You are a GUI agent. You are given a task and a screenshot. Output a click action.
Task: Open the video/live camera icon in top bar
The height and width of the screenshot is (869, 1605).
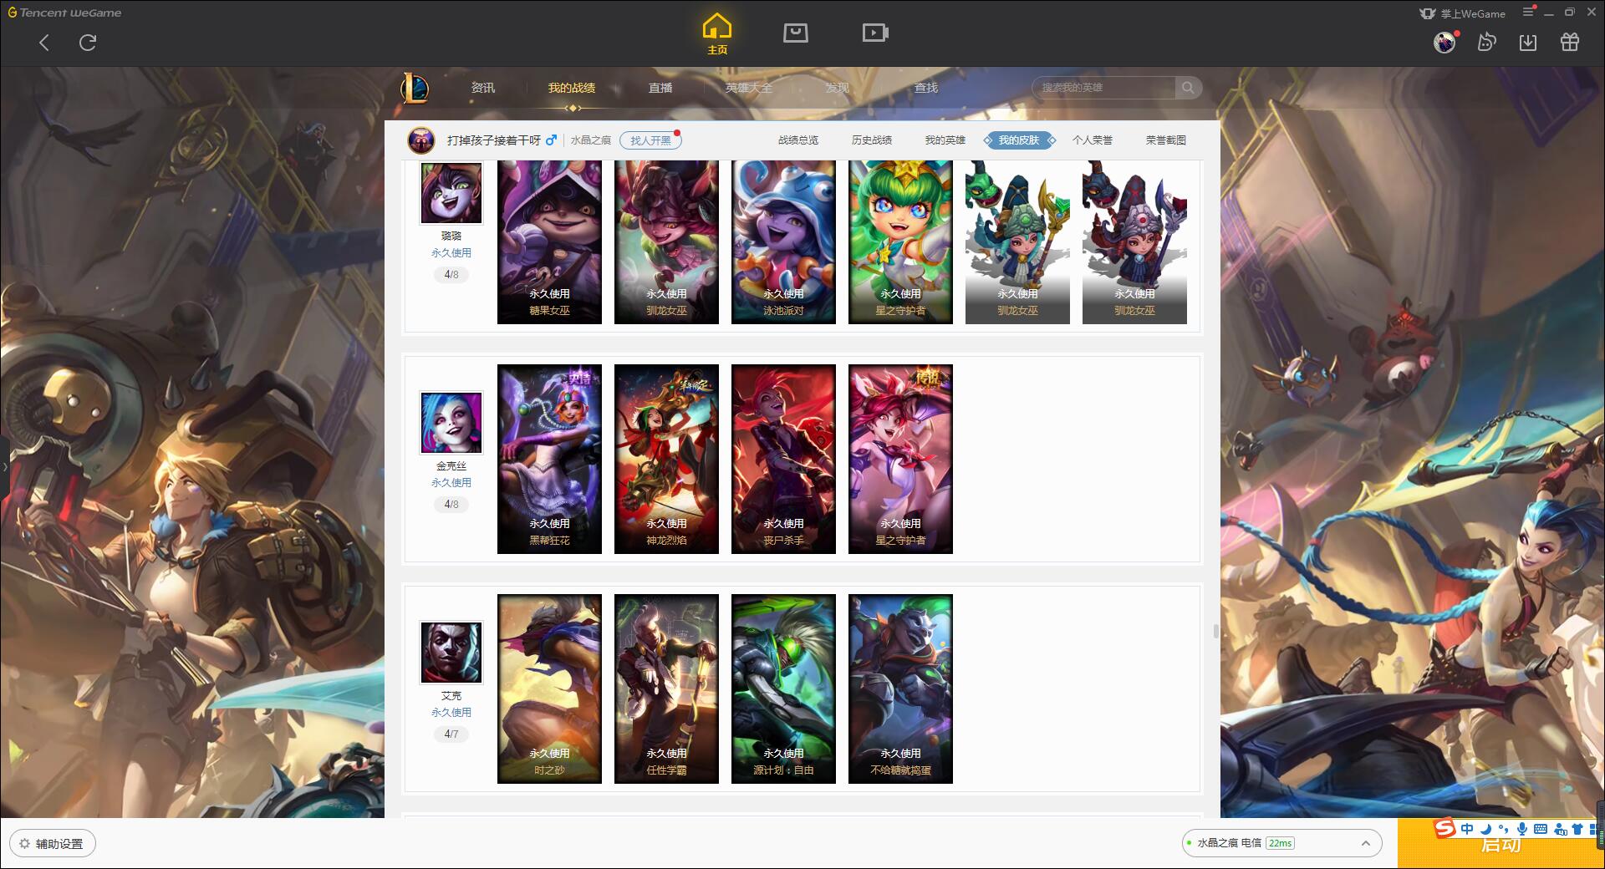875,33
